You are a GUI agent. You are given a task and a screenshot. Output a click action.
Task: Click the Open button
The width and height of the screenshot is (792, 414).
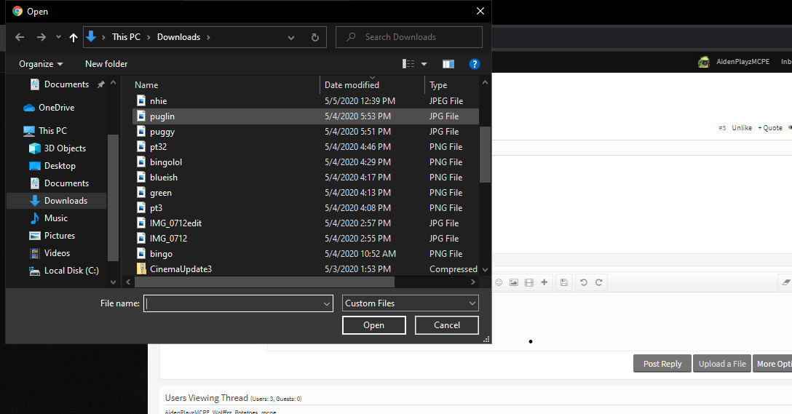(373, 325)
